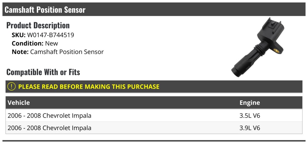Sort by the 'Engine' column header
Image resolution: width=308 pixels, height=144 pixels.
point(250,103)
